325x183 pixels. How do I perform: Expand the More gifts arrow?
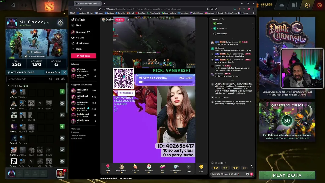click(189, 167)
